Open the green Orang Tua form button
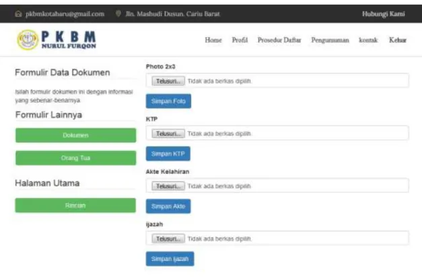 click(75, 158)
